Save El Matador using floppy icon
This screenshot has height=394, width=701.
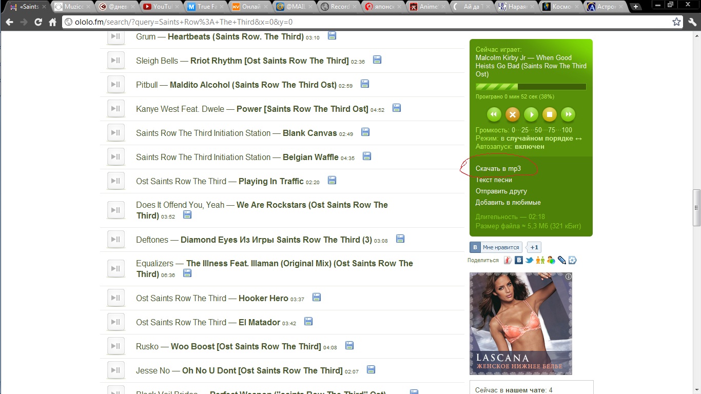coord(308,321)
